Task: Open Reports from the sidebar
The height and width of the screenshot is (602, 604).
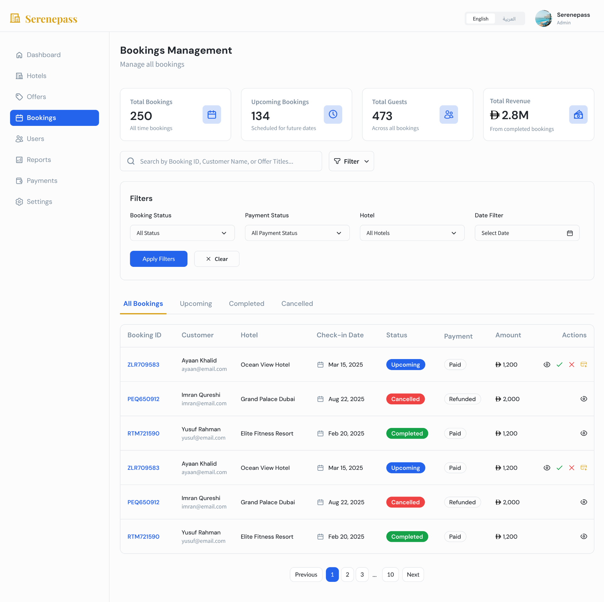Action: click(x=33, y=160)
